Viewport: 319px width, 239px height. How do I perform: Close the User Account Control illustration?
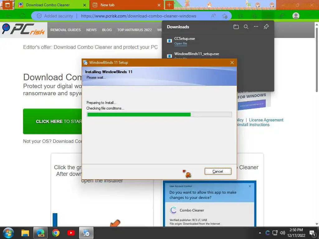[x=250, y=186]
